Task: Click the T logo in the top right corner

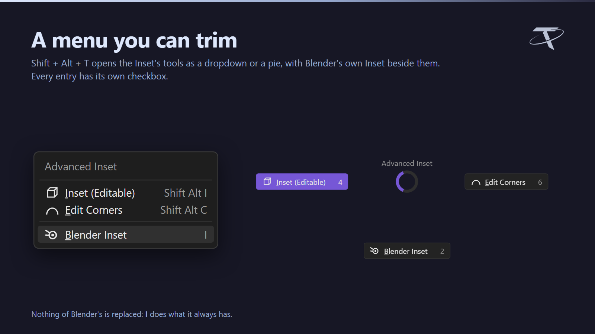Action: click(547, 38)
